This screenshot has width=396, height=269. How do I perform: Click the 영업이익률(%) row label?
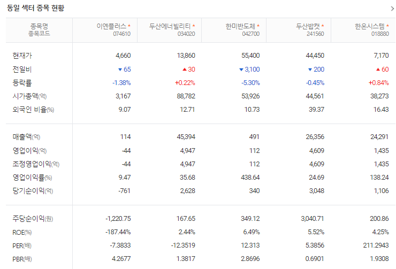pyautogui.click(x=32, y=178)
